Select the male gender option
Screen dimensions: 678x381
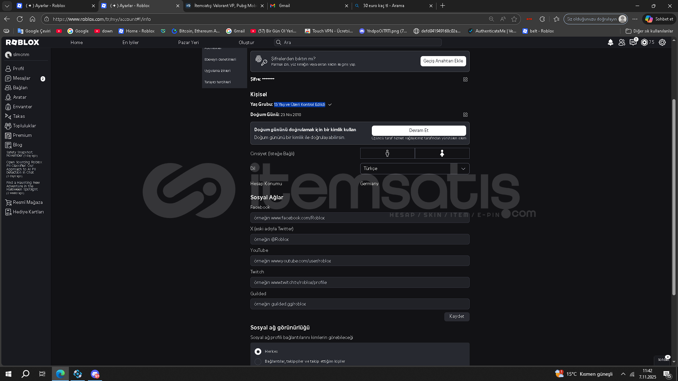coord(387,153)
